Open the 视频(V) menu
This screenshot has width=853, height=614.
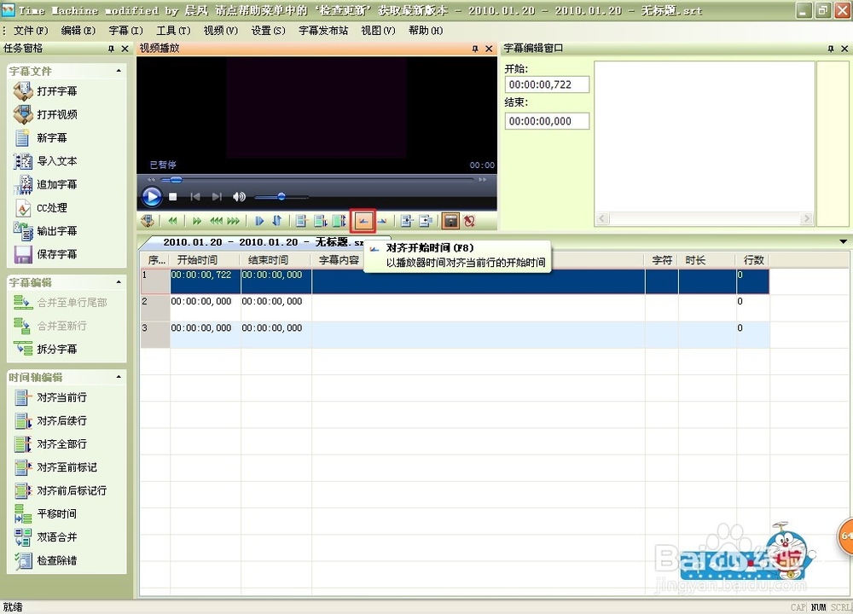coord(221,31)
